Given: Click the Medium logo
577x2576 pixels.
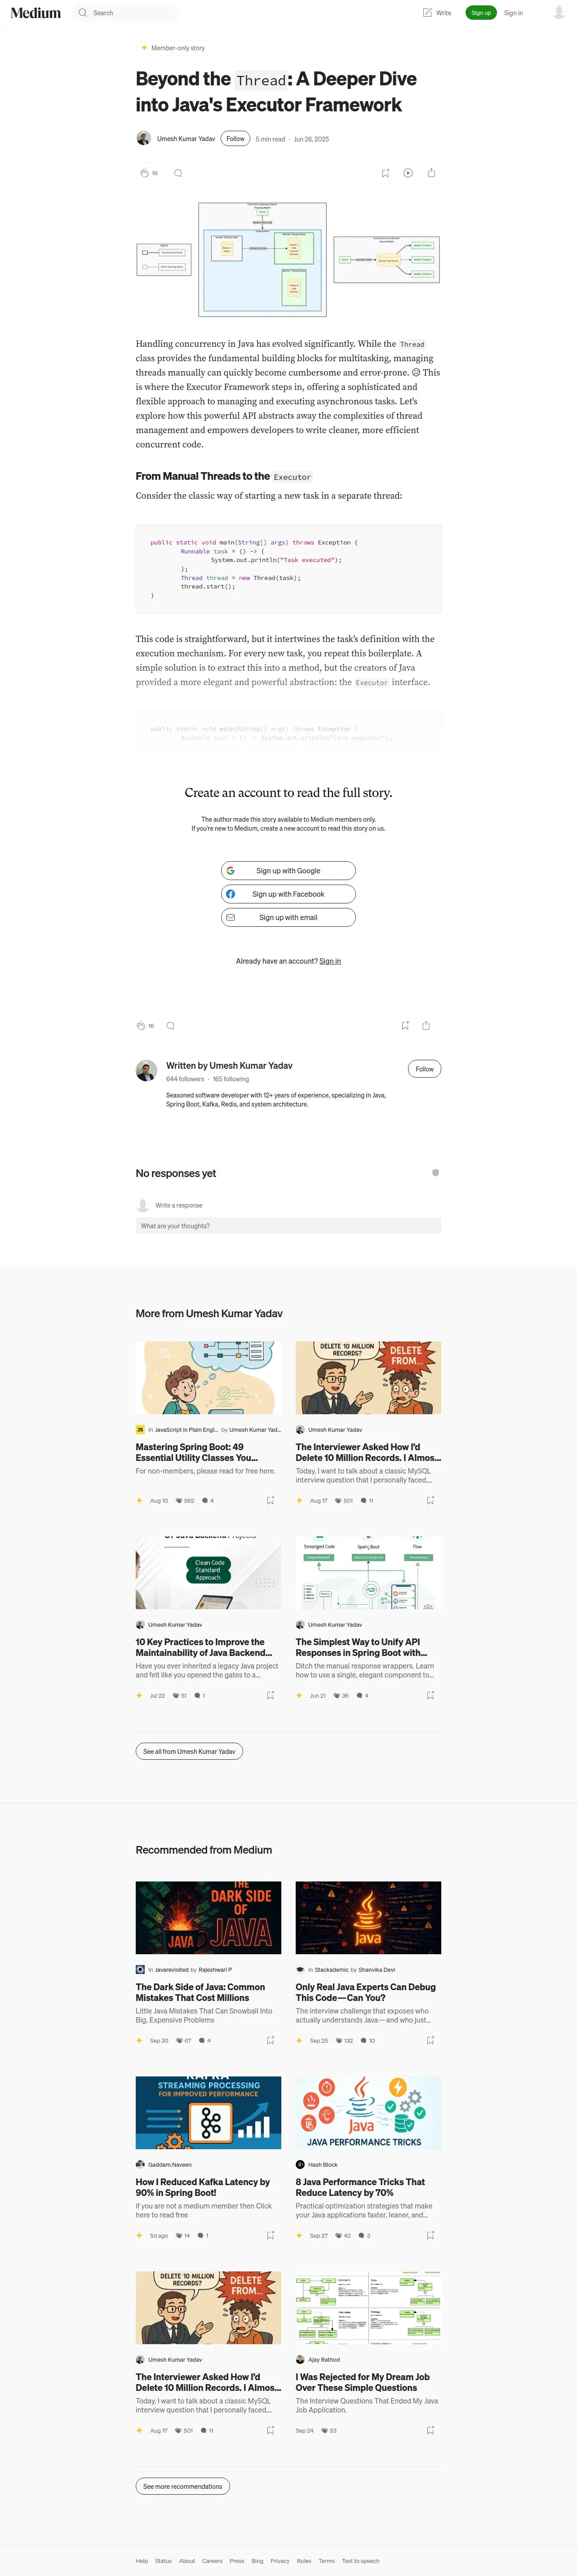Looking at the screenshot, I should (36, 13).
